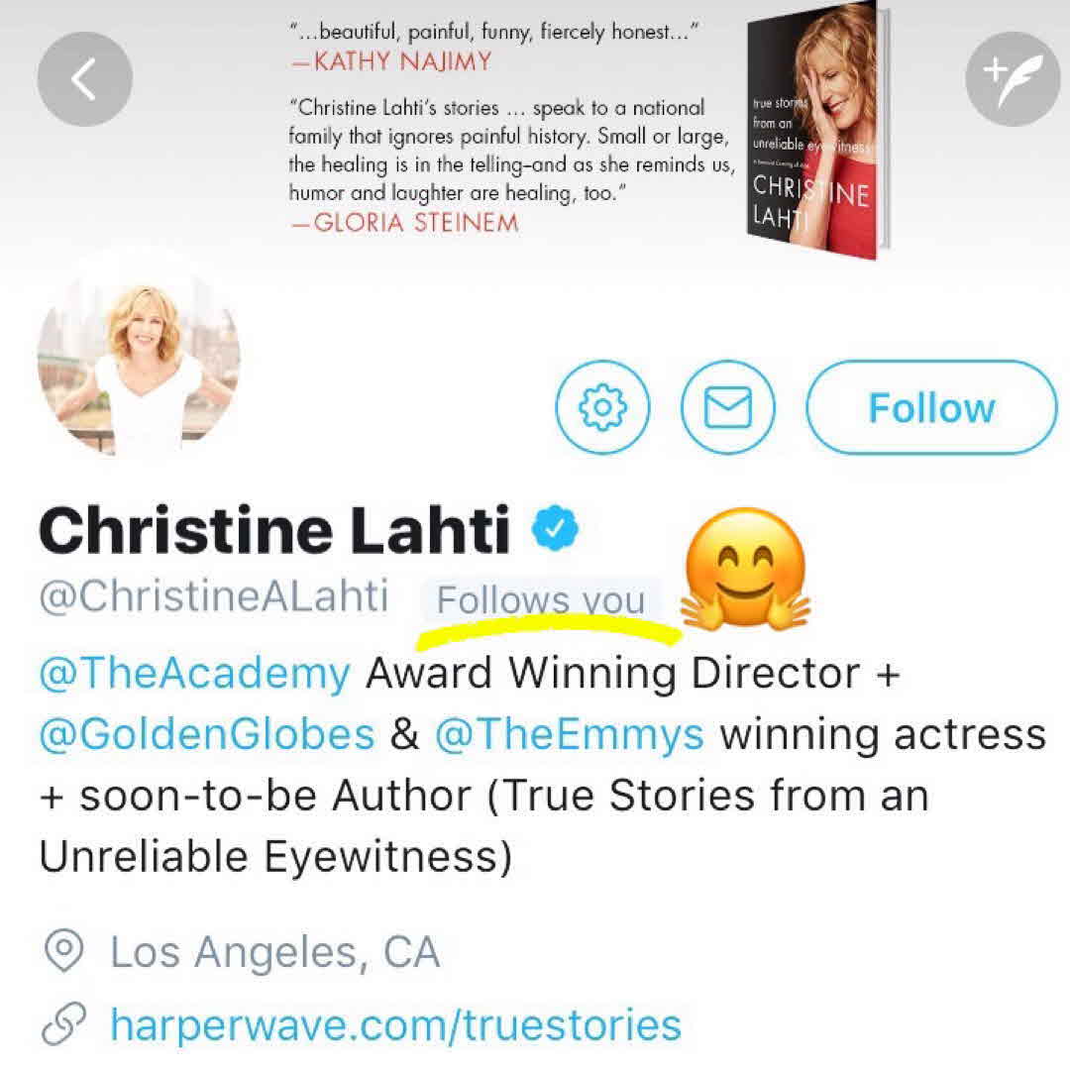The height and width of the screenshot is (1070, 1070).
Task: Open the harperwave.com/truestories link
Action: [x=395, y=1025]
